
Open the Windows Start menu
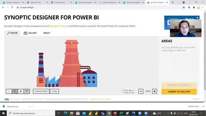[x=3, y=113]
